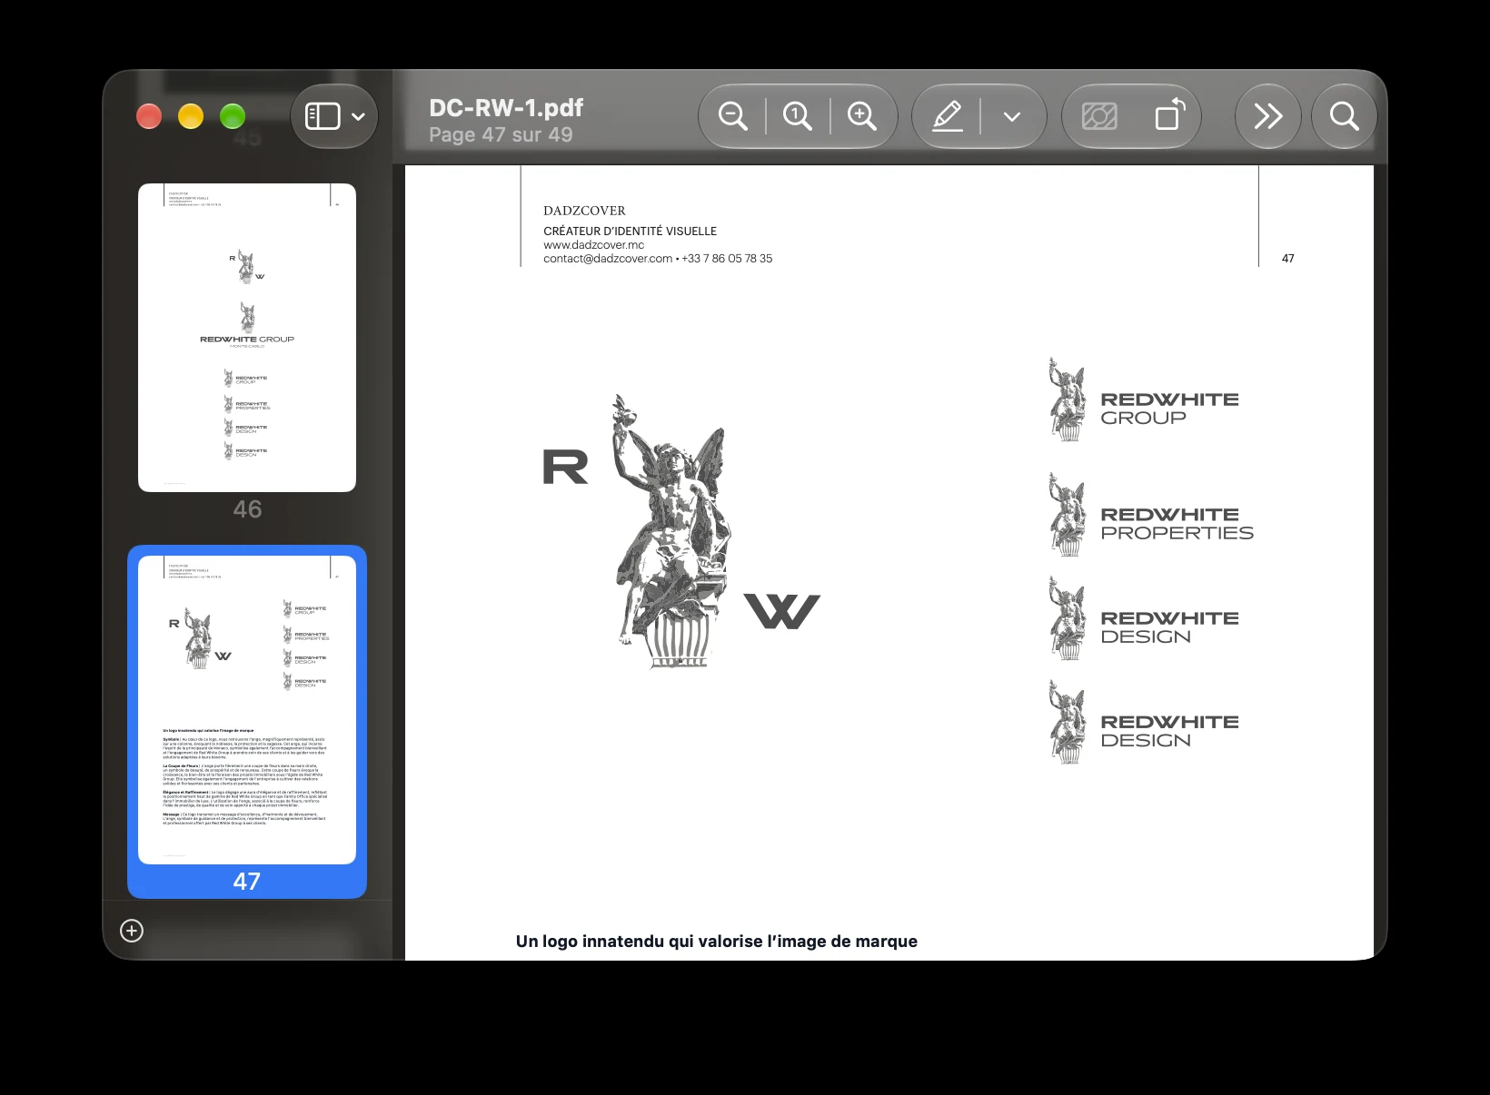Click the angel statue illustration
Screen dimensions: 1490x1095
click(x=672, y=531)
